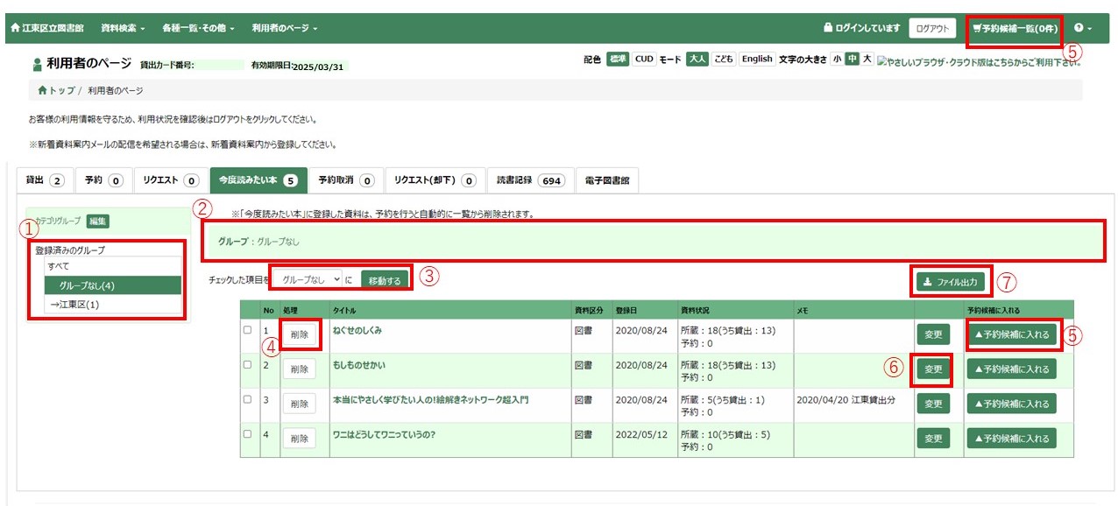This screenshot has height=506, width=1118.
Task: Set text size to 大
Action: click(867, 60)
